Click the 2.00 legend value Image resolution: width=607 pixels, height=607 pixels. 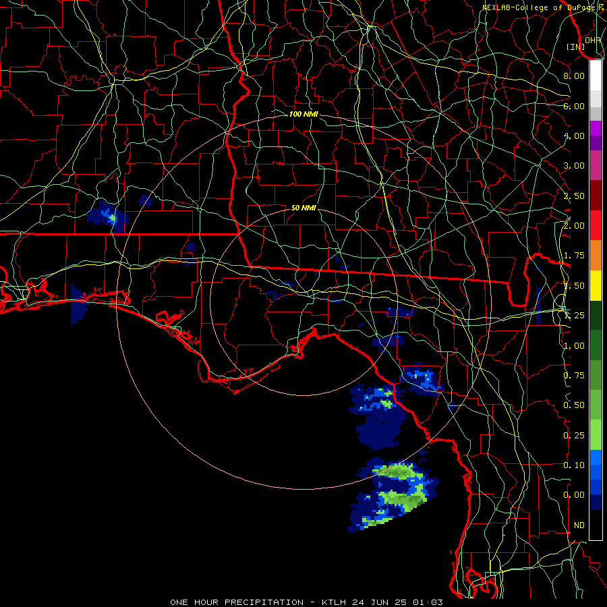pos(574,226)
